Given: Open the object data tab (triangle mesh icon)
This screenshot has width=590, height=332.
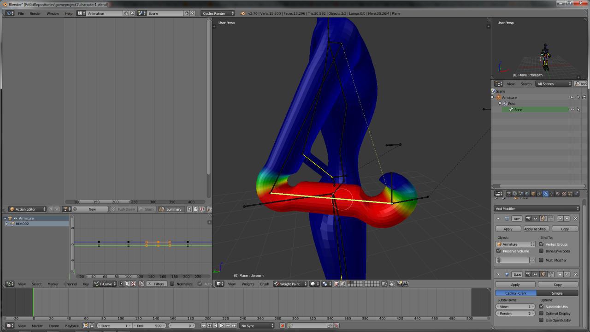Looking at the screenshot, I should click(x=551, y=194).
